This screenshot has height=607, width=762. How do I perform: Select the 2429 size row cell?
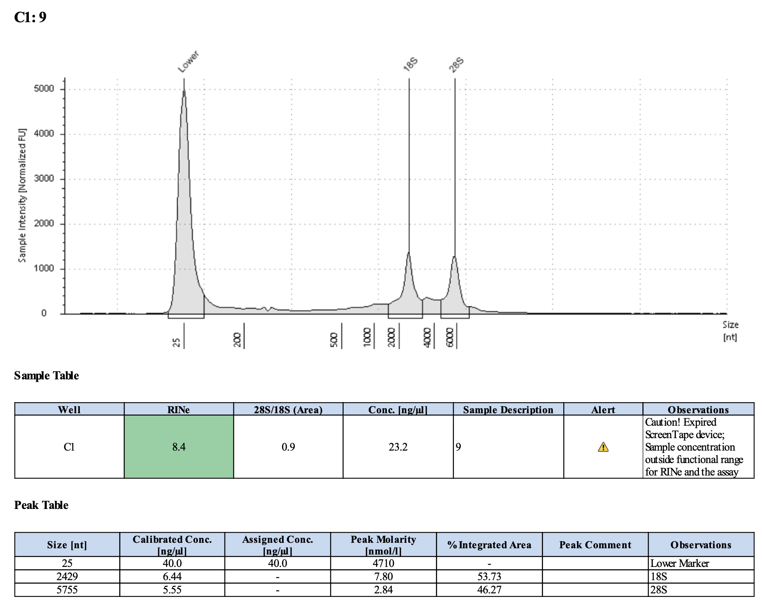67,576
